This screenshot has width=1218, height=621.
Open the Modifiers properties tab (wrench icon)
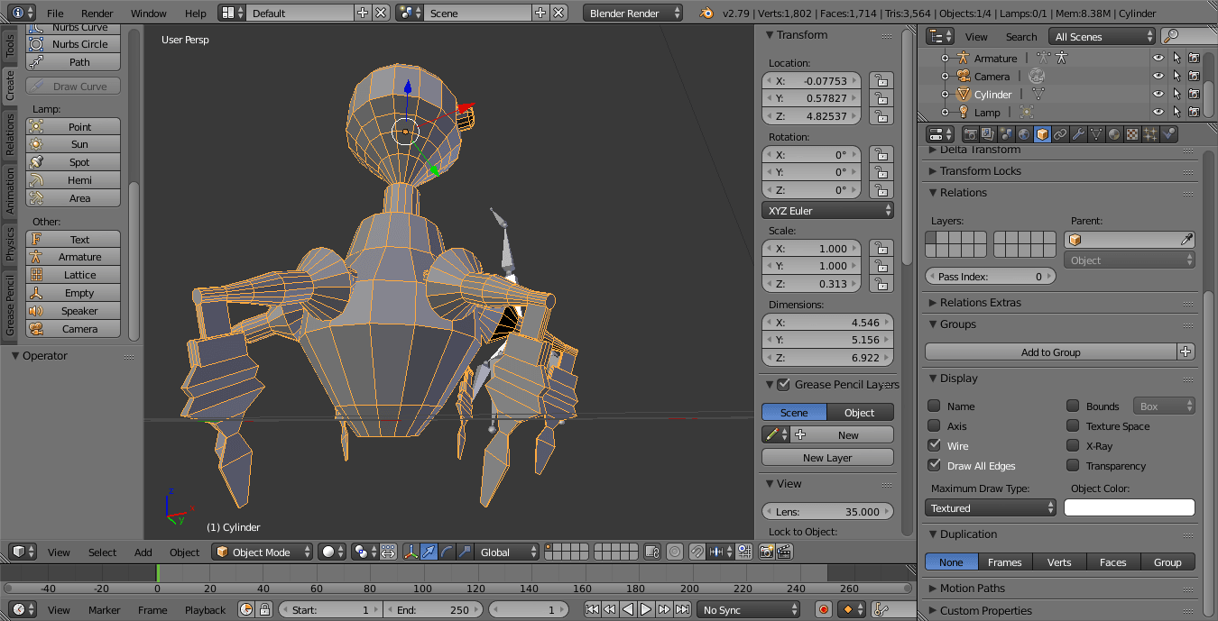pos(1078,134)
